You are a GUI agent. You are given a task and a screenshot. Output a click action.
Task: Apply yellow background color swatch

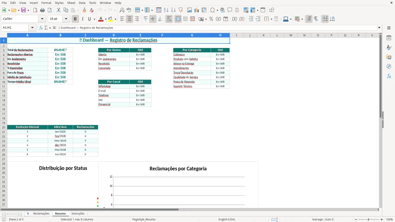pyautogui.click(x=111, y=19)
